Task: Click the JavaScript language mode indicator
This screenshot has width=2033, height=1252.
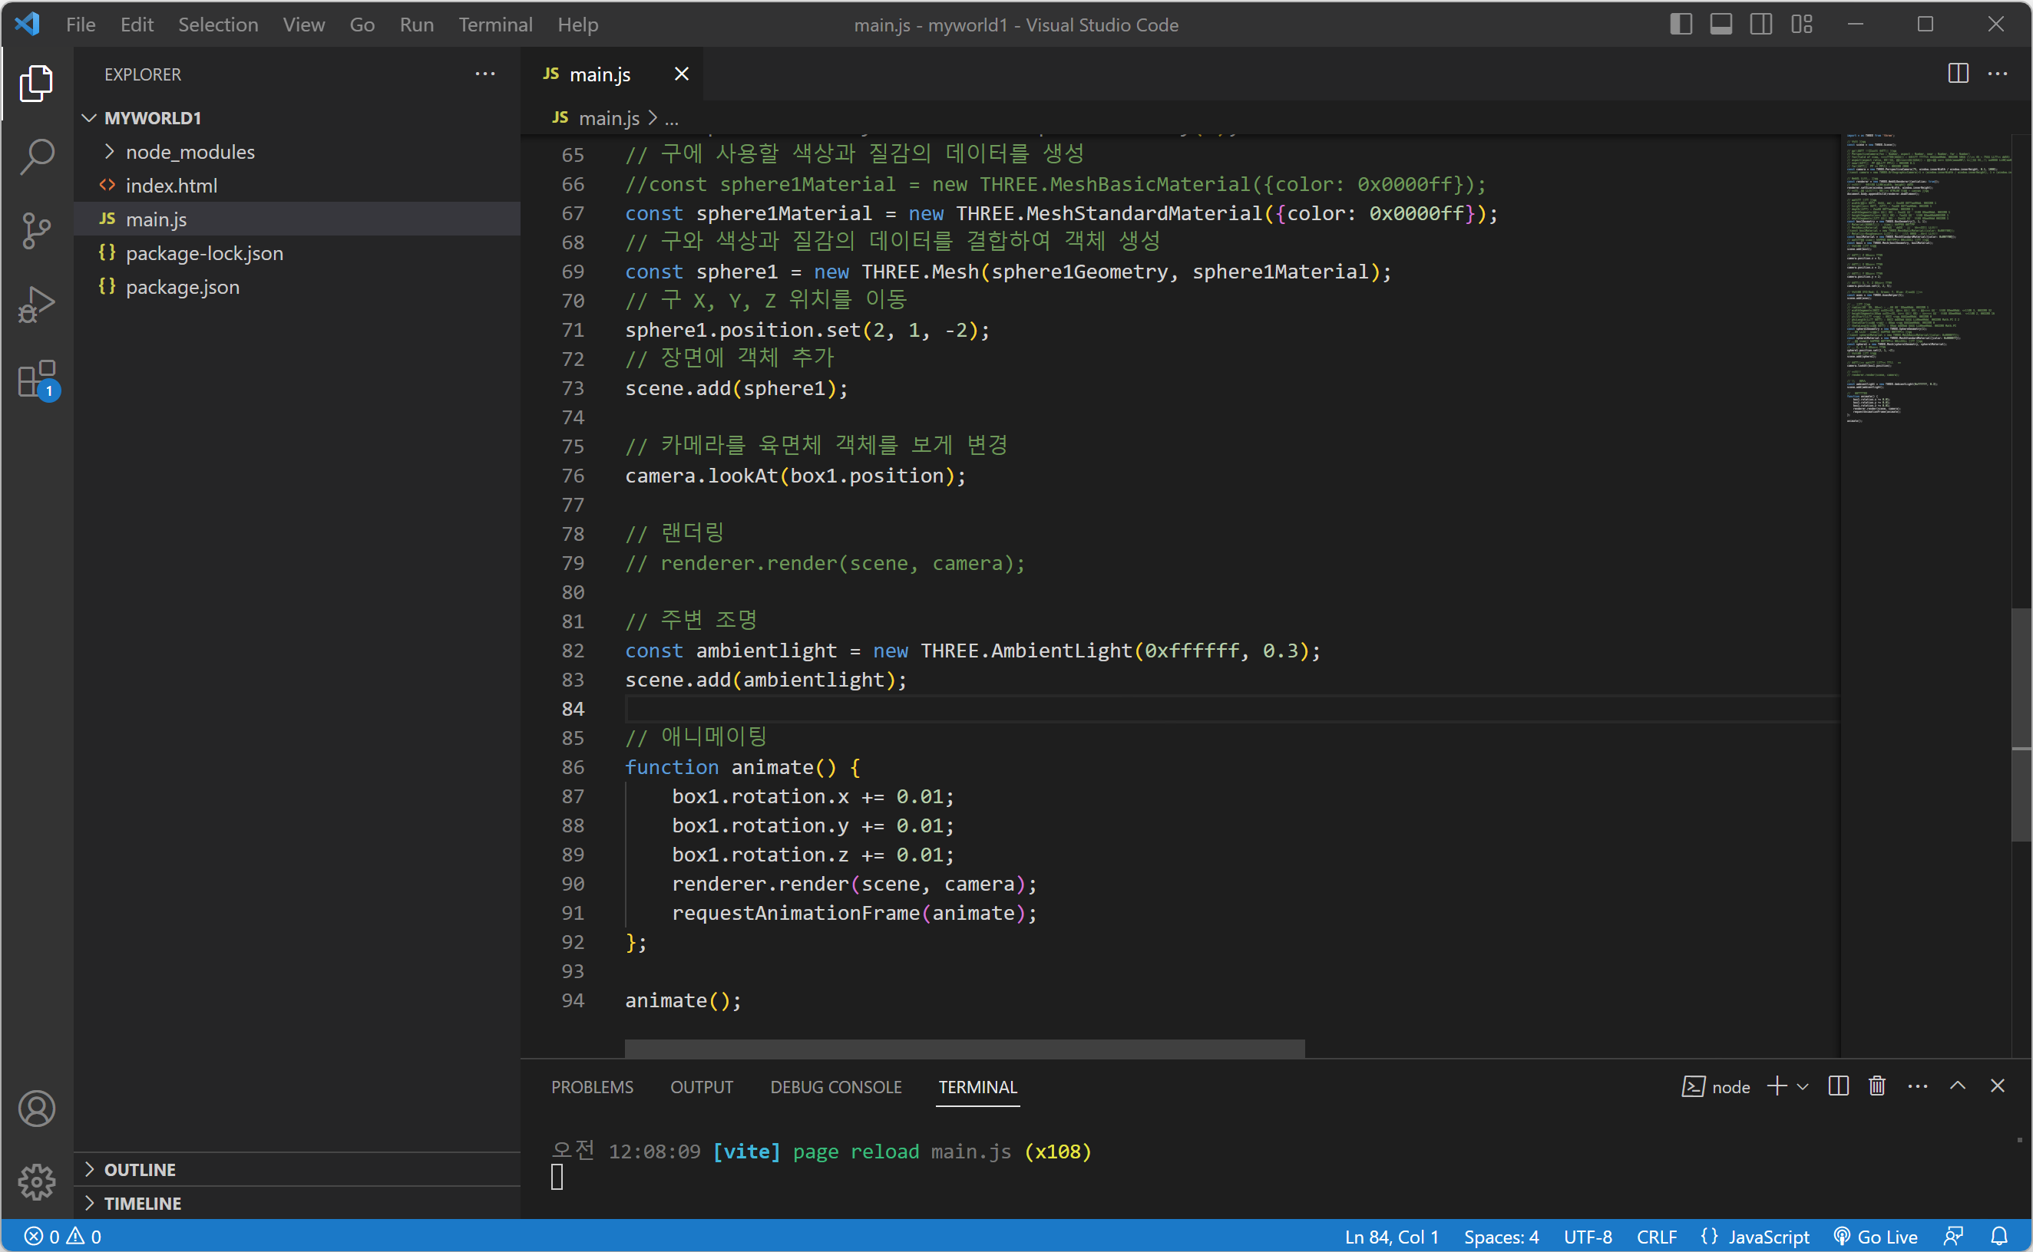Action: [x=1754, y=1236]
